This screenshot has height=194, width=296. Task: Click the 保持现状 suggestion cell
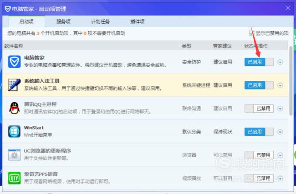[223, 132]
